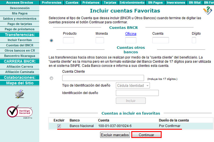Open the help icon with question mark
Image resolution: width=214 pixels, height=142 pixels.
(x=207, y=10)
